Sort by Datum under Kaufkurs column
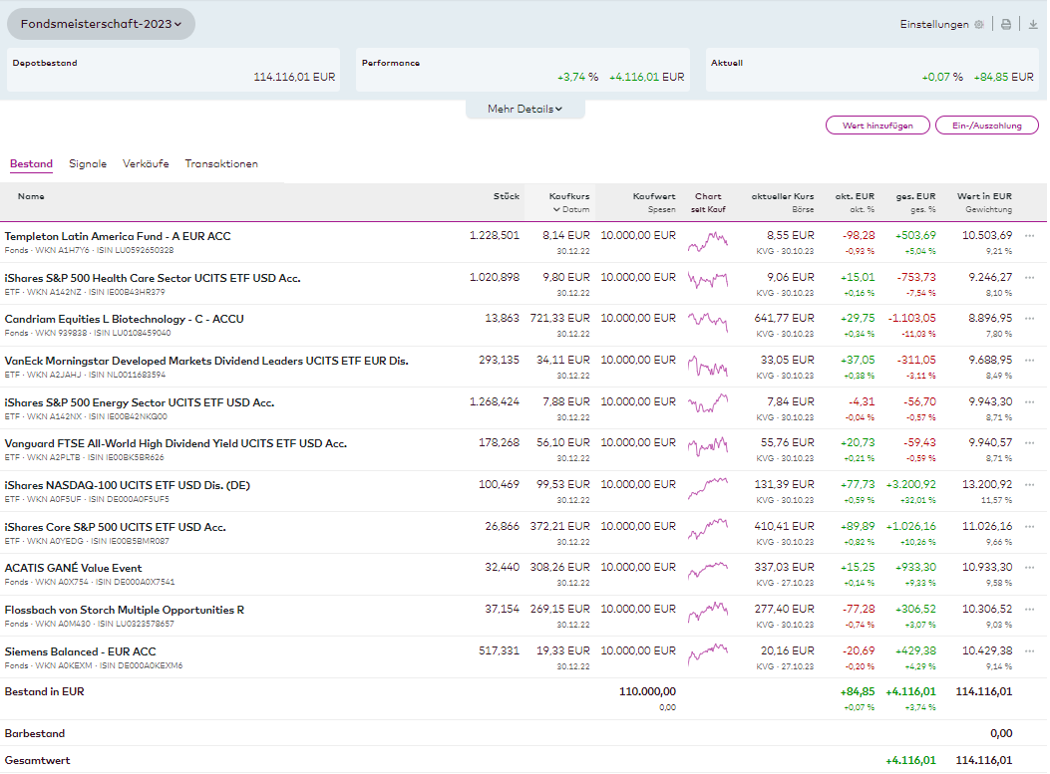Image resolution: width=1050 pixels, height=774 pixels. tap(573, 210)
